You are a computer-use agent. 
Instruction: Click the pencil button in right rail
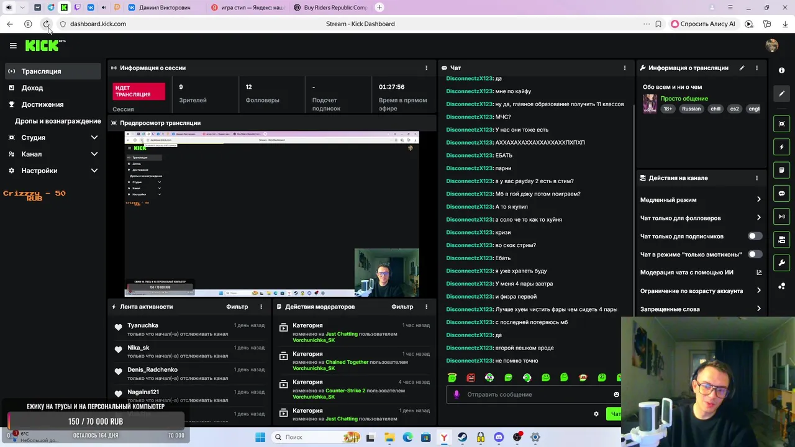(x=782, y=94)
